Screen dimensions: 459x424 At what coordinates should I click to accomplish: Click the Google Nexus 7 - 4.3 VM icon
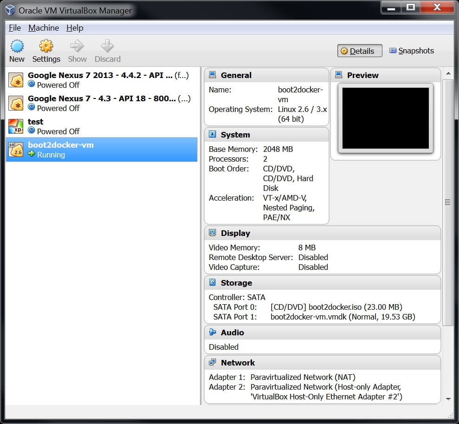[x=16, y=103]
